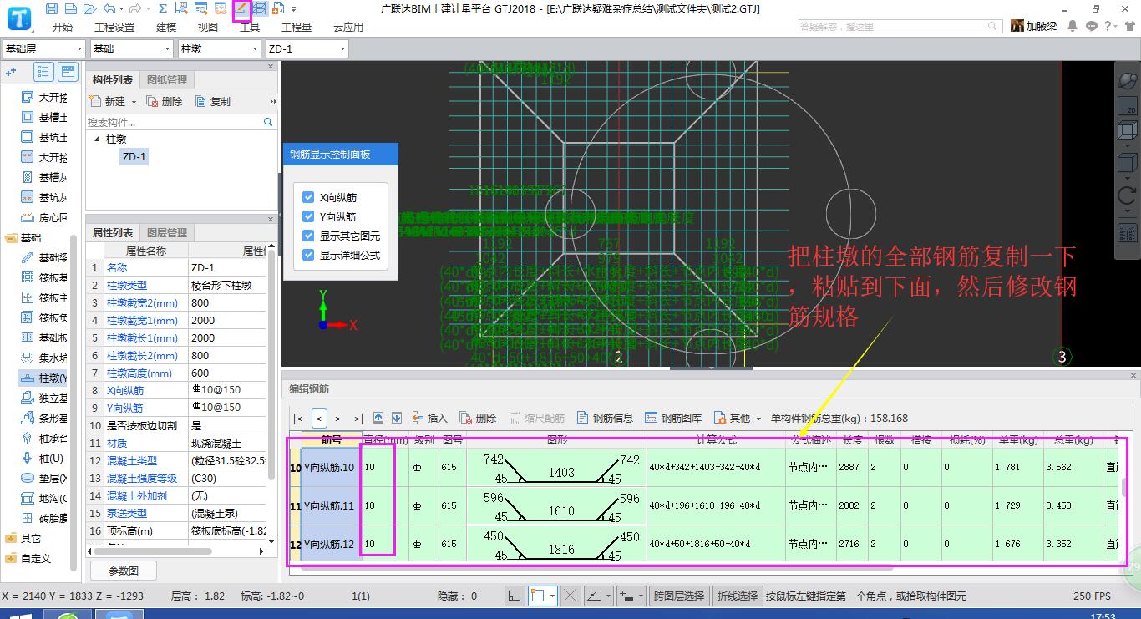Select 集水坑 item in left navigation

click(x=45, y=358)
